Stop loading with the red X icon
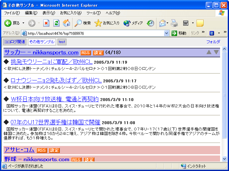The width and height of the screenshot is (229, 171). pos(46,23)
